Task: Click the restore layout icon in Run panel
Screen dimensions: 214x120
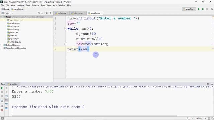Action: click(2, 101)
